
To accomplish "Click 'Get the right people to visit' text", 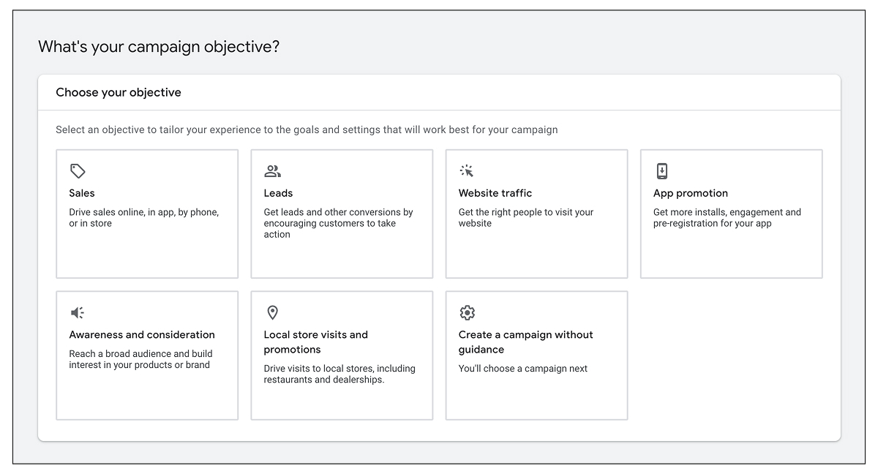I will click(525, 218).
